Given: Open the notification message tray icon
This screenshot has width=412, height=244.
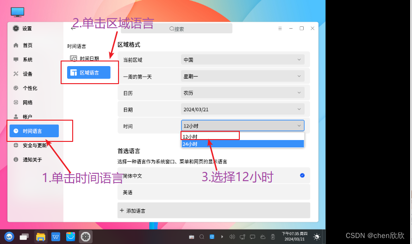Looking at the screenshot, I should 252,237.
